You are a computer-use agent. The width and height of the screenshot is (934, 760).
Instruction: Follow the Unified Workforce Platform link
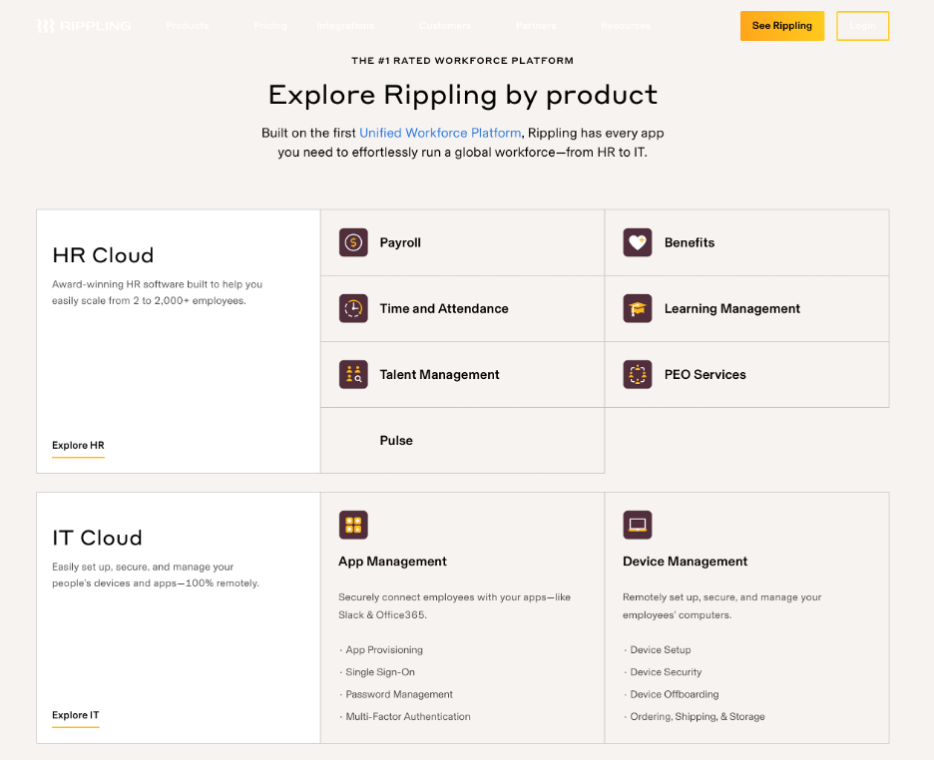(440, 133)
